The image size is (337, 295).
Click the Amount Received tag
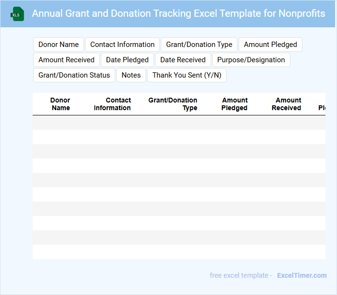[x=66, y=60]
